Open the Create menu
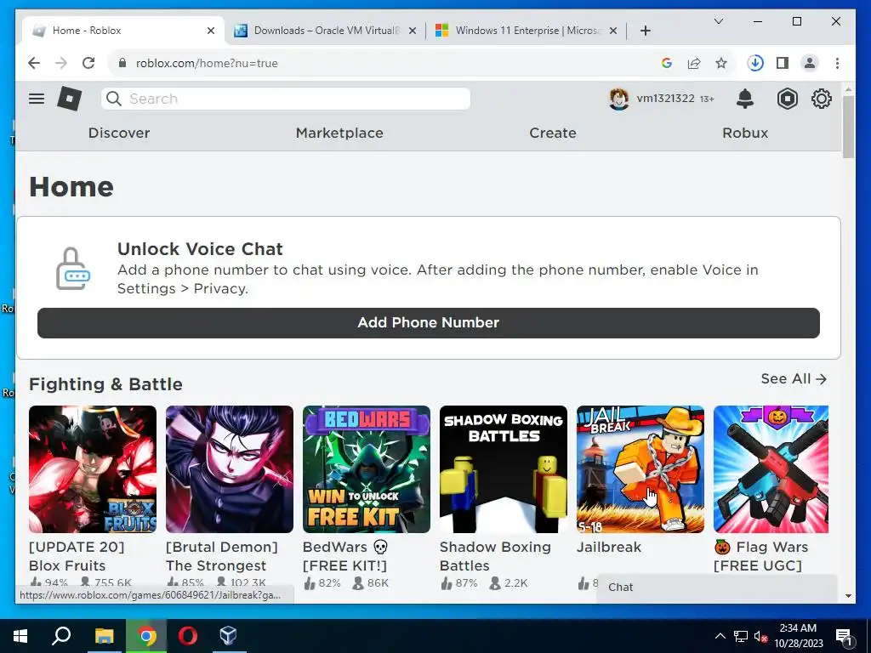The width and height of the screenshot is (871, 653). [553, 133]
